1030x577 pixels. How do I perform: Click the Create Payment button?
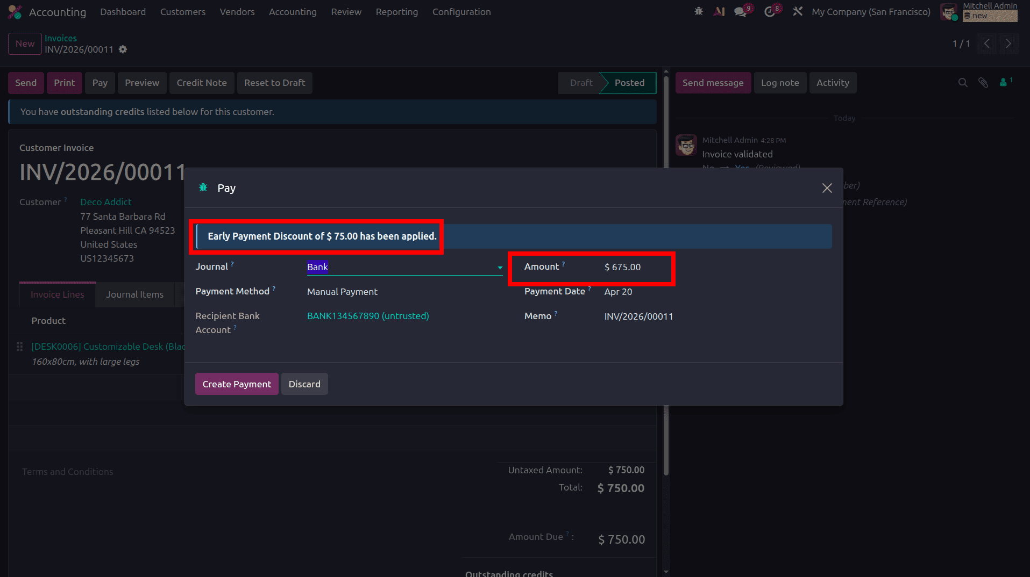(x=237, y=384)
